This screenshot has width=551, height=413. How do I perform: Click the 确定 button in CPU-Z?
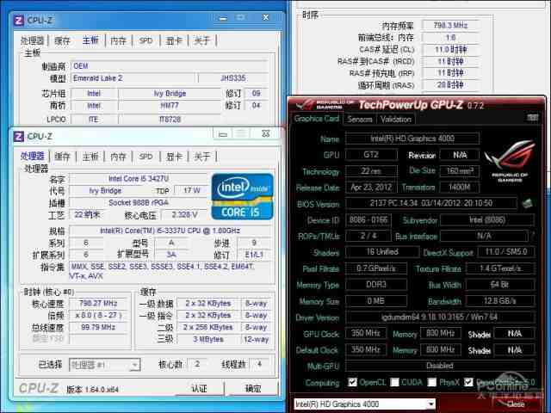252,388
